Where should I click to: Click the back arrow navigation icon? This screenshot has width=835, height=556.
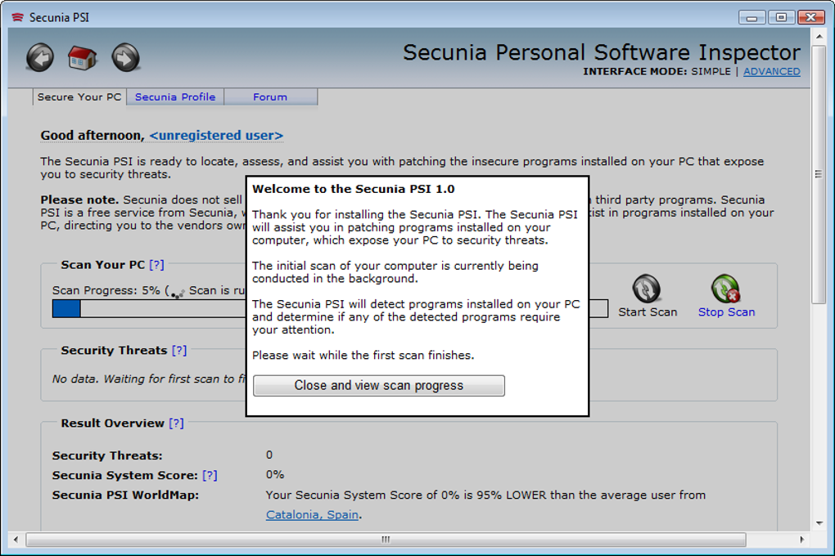coord(40,58)
